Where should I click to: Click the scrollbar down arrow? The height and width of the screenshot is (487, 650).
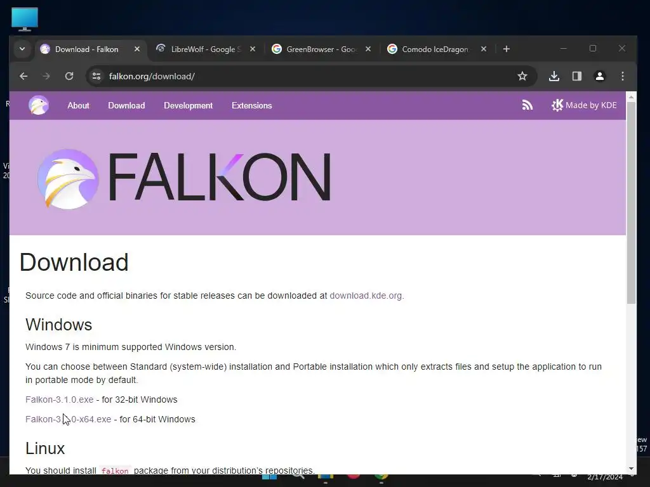click(631, 469)
